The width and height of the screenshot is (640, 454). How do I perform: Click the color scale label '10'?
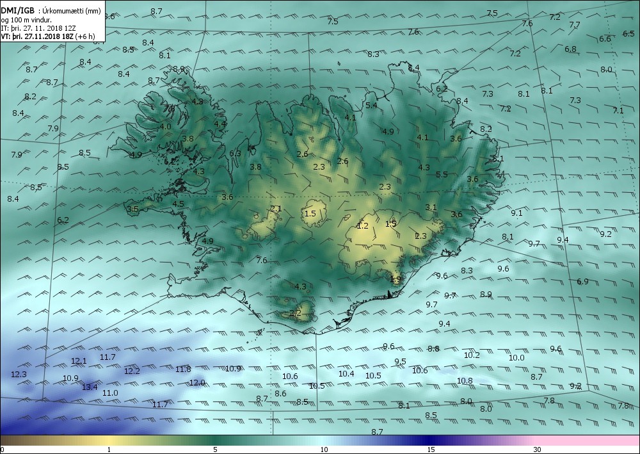pos(324,450)
